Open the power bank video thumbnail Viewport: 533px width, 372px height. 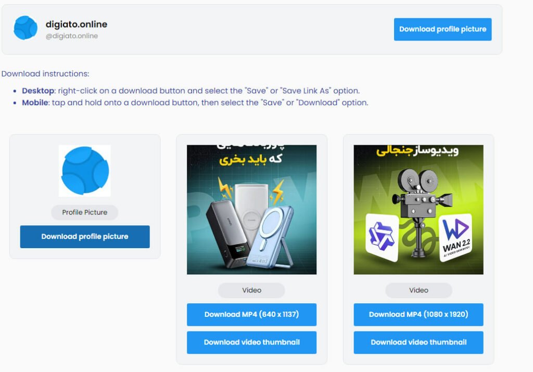[251, 210]
